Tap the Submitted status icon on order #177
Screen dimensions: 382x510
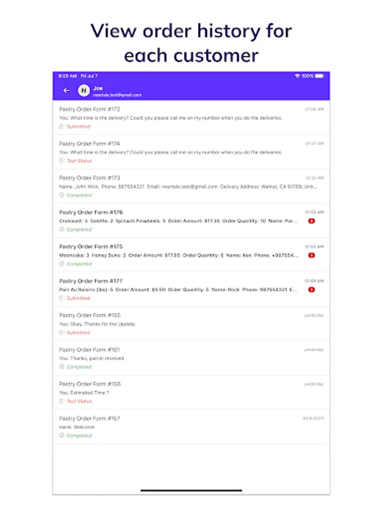pyautogui.click(x=62, y=298)
